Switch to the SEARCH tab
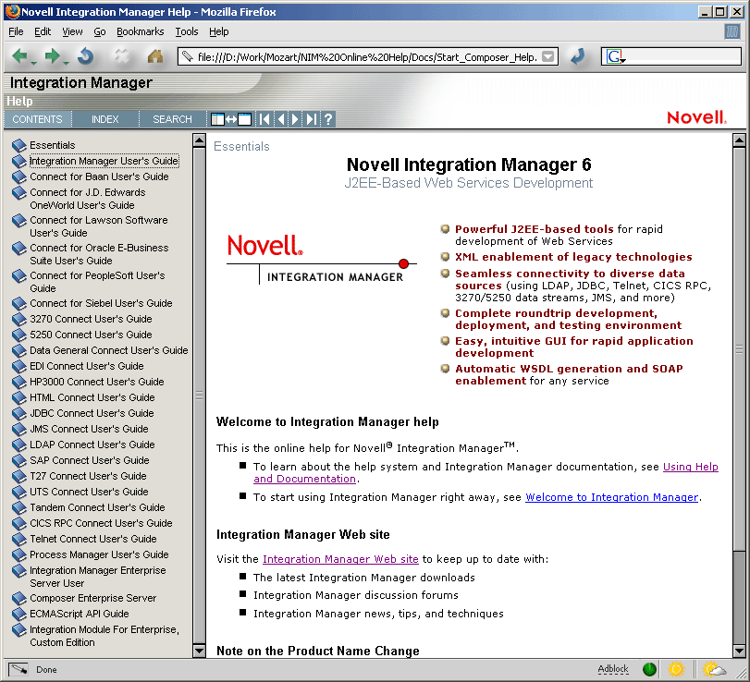Screen dimensions: 750x682 [172, 119]
